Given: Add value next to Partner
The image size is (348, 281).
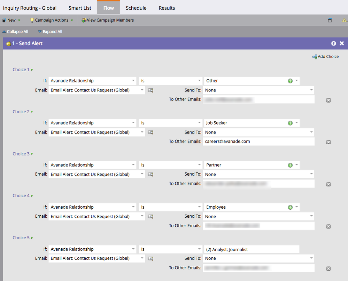Looking at the screenshot, I should click(x=290, y=165).
